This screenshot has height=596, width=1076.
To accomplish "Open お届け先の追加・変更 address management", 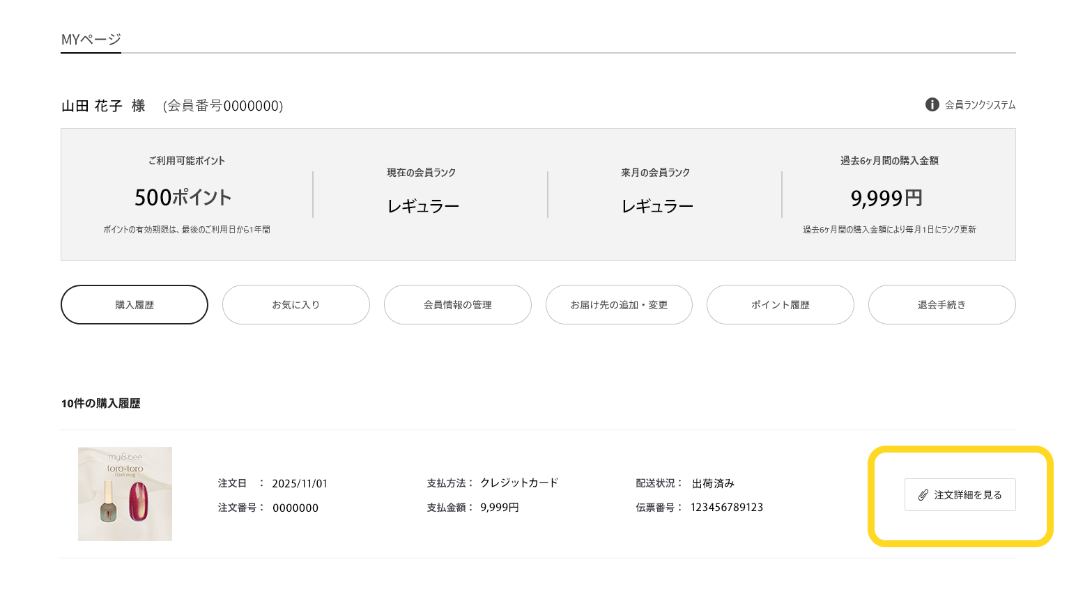I will pyautogui.click(x=619, y=304).
